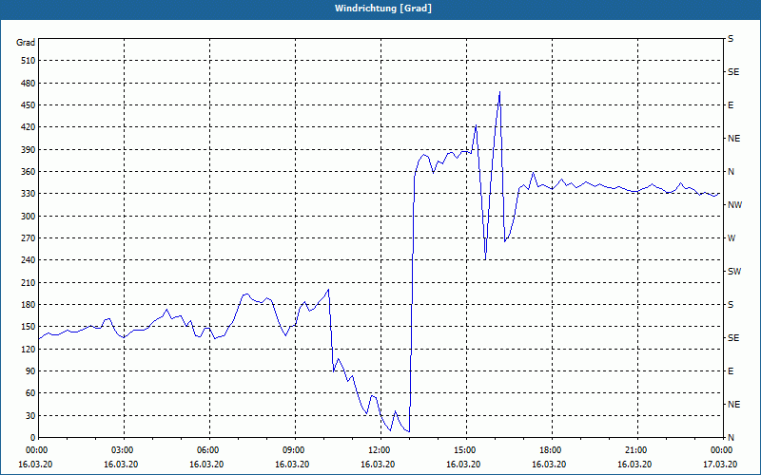Select the S compass label beside the 180 gridline
The image size is (761, 475).
pyautogui.click(x=731, y=305)
